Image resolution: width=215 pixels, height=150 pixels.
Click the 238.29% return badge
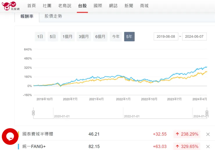coord(187,134)
